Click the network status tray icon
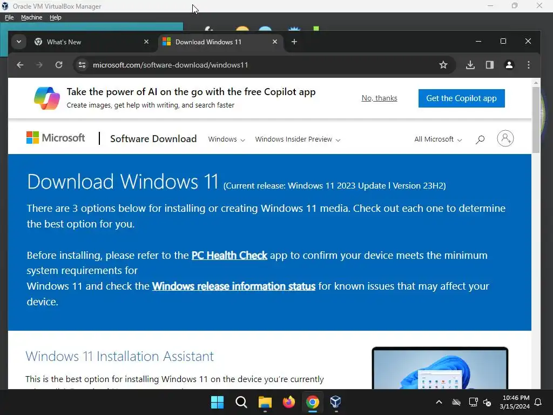553x415 pixels. click(x=473, y=402)
